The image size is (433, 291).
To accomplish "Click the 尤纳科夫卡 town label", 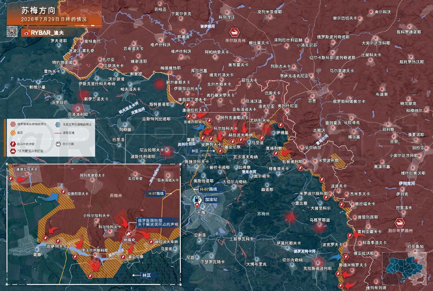I will [x=260, y=120].
